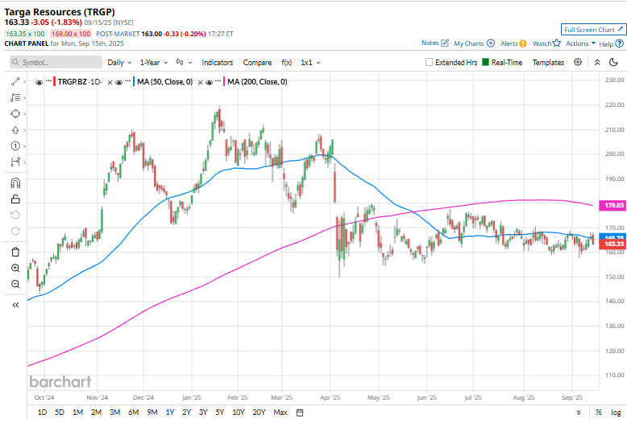Undo the last drawing action

tap(15, 215)
